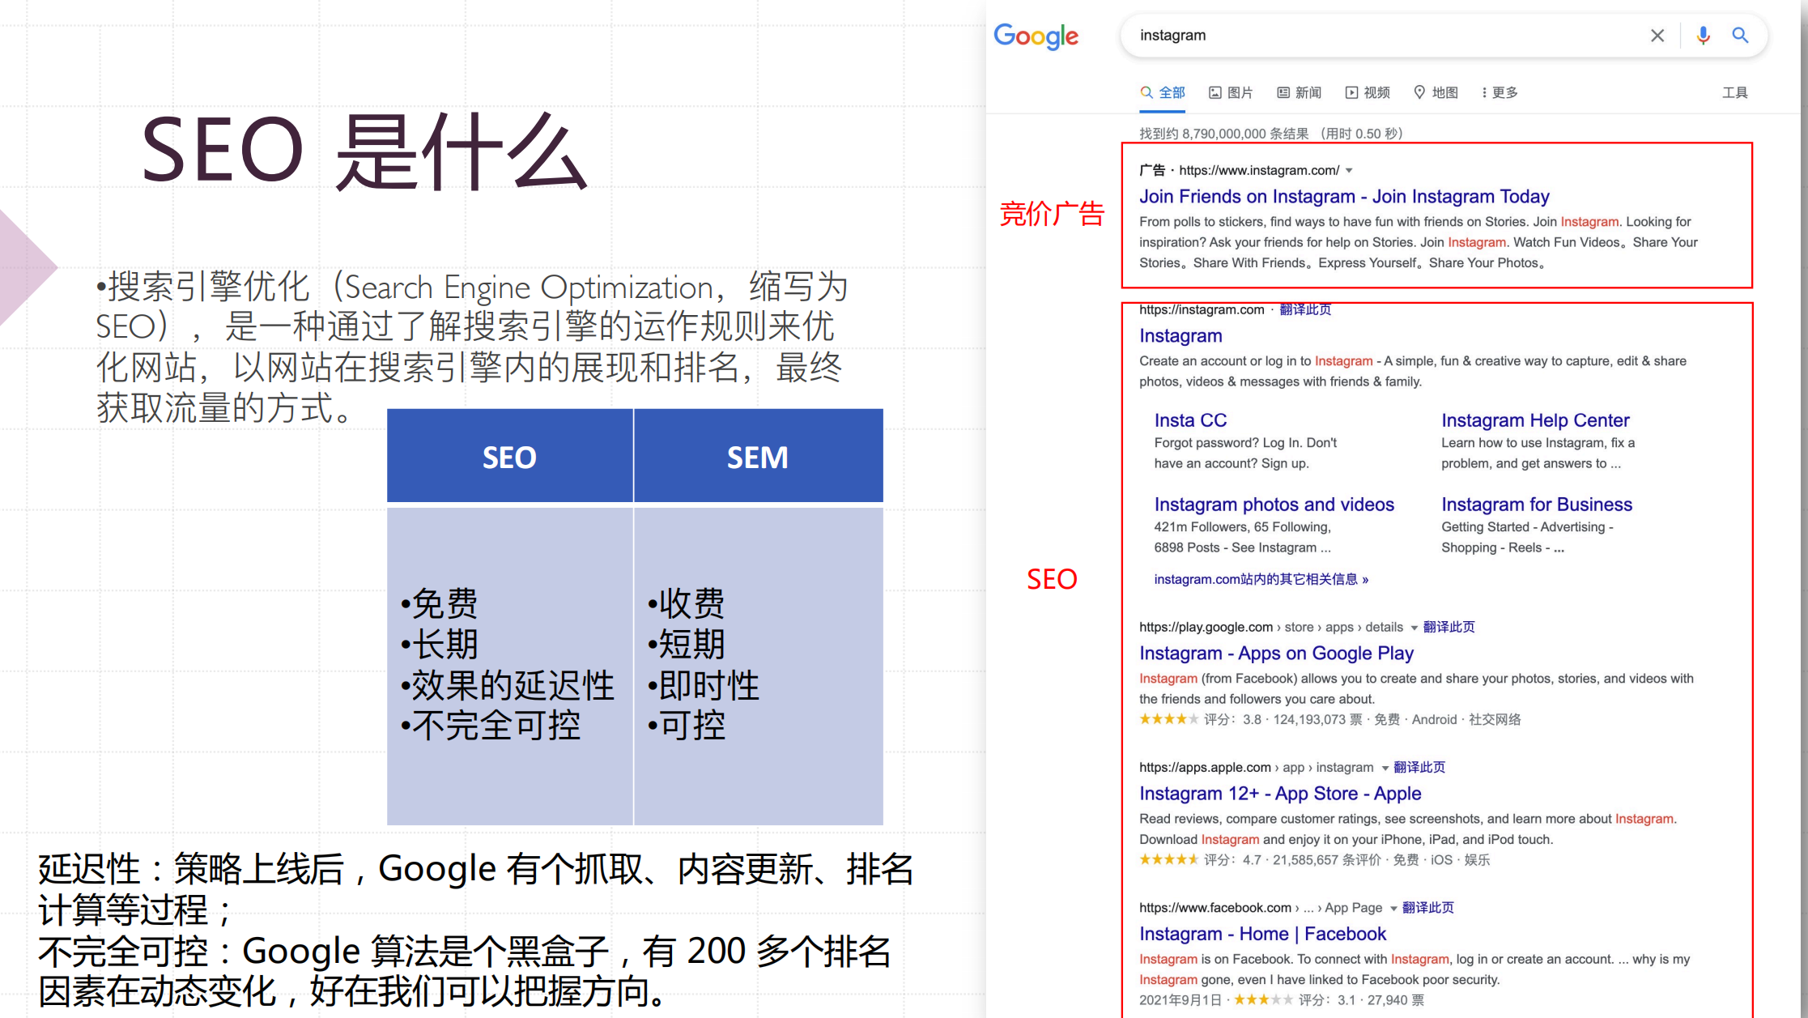Image resolution: width=1808 pixels, height=1018 pixels.
Task: Click 翻译此页 for the App Store result
Action: click(x=1419, y=767)
